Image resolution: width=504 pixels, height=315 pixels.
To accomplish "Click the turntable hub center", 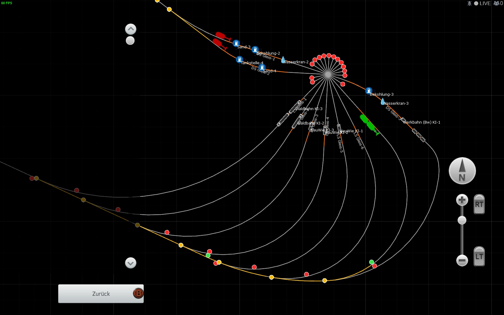I will 328,74.
